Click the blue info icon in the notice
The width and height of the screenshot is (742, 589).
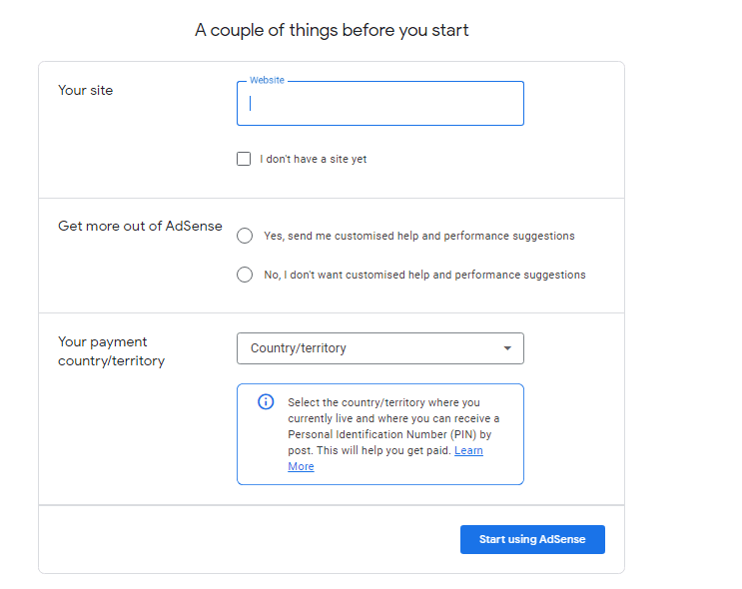pos(266,401)
